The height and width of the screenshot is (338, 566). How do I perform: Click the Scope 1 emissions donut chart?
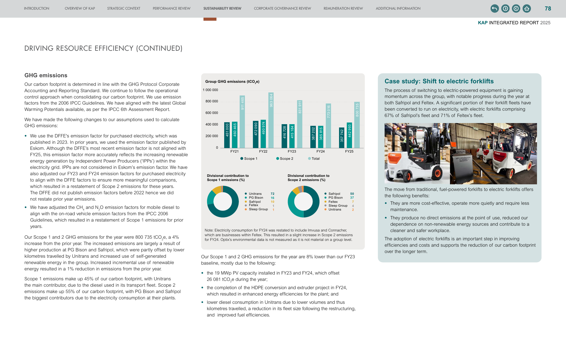(x=223, y=202)
